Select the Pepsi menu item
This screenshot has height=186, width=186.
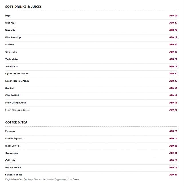(8, 15)
